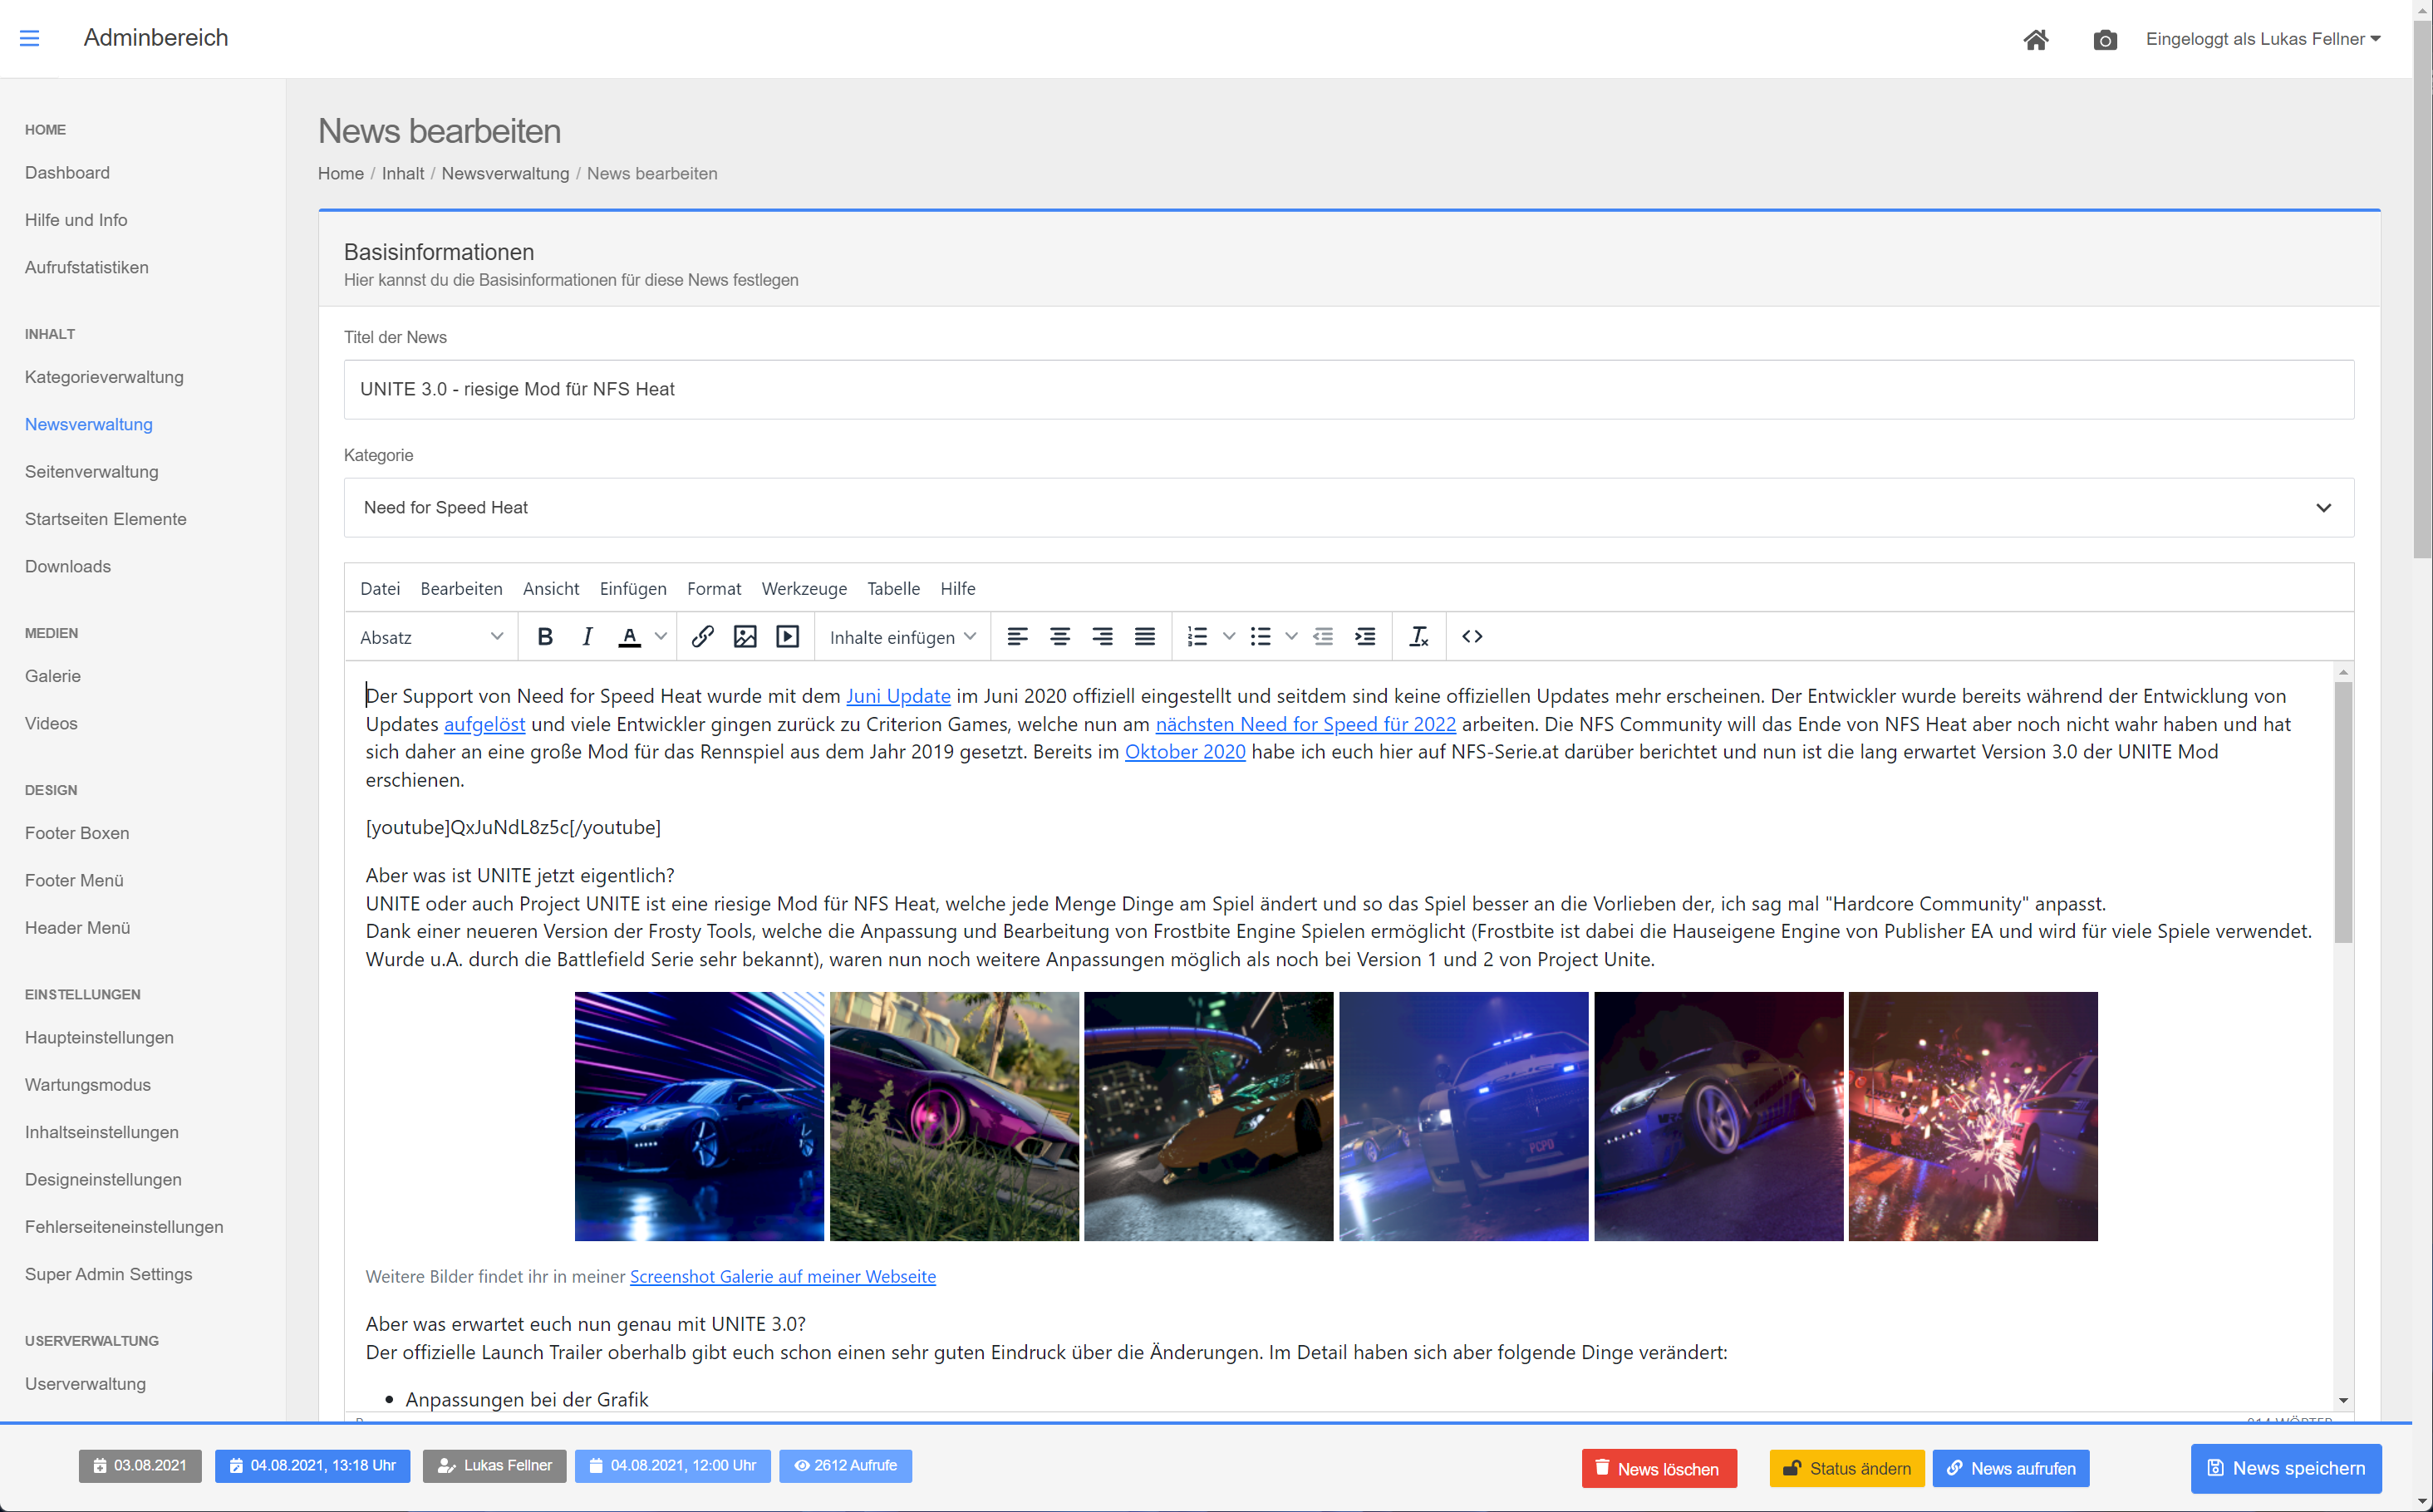2433x1512 pixels.
Task: Click editor scrollbar down arrow
Action: [x=2343, y=1400]
